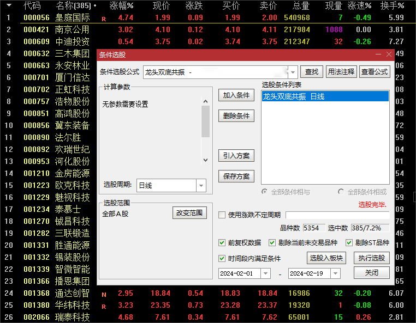416x323 pixels.
Task: Select stock row 000421 南京公用
Action: pyautogui.click(x=208, y=29)
